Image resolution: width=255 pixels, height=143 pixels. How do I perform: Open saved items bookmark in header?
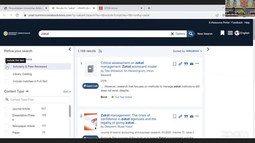pyautogui.click(x=222, y=33)
